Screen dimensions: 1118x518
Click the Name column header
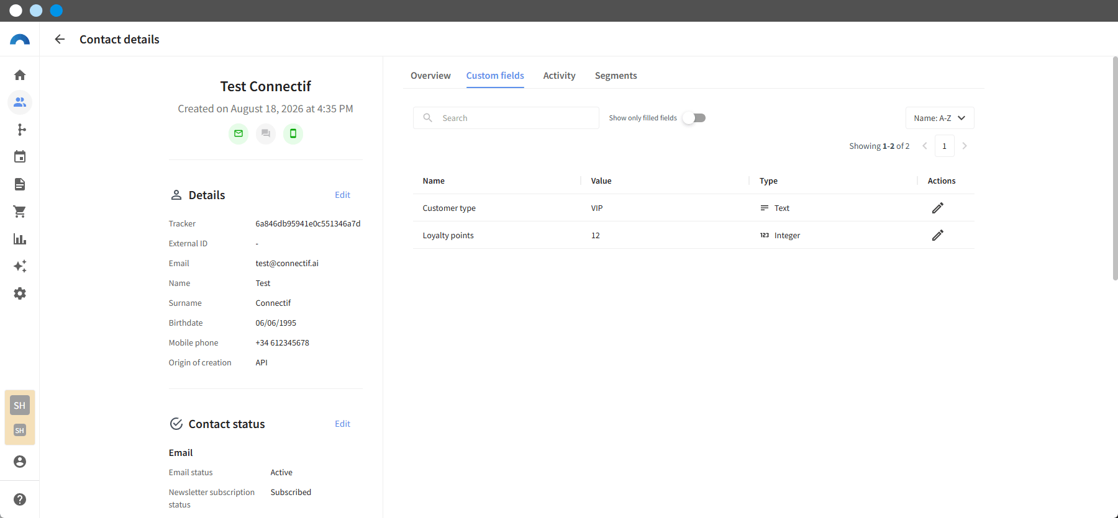pos(434,181)
